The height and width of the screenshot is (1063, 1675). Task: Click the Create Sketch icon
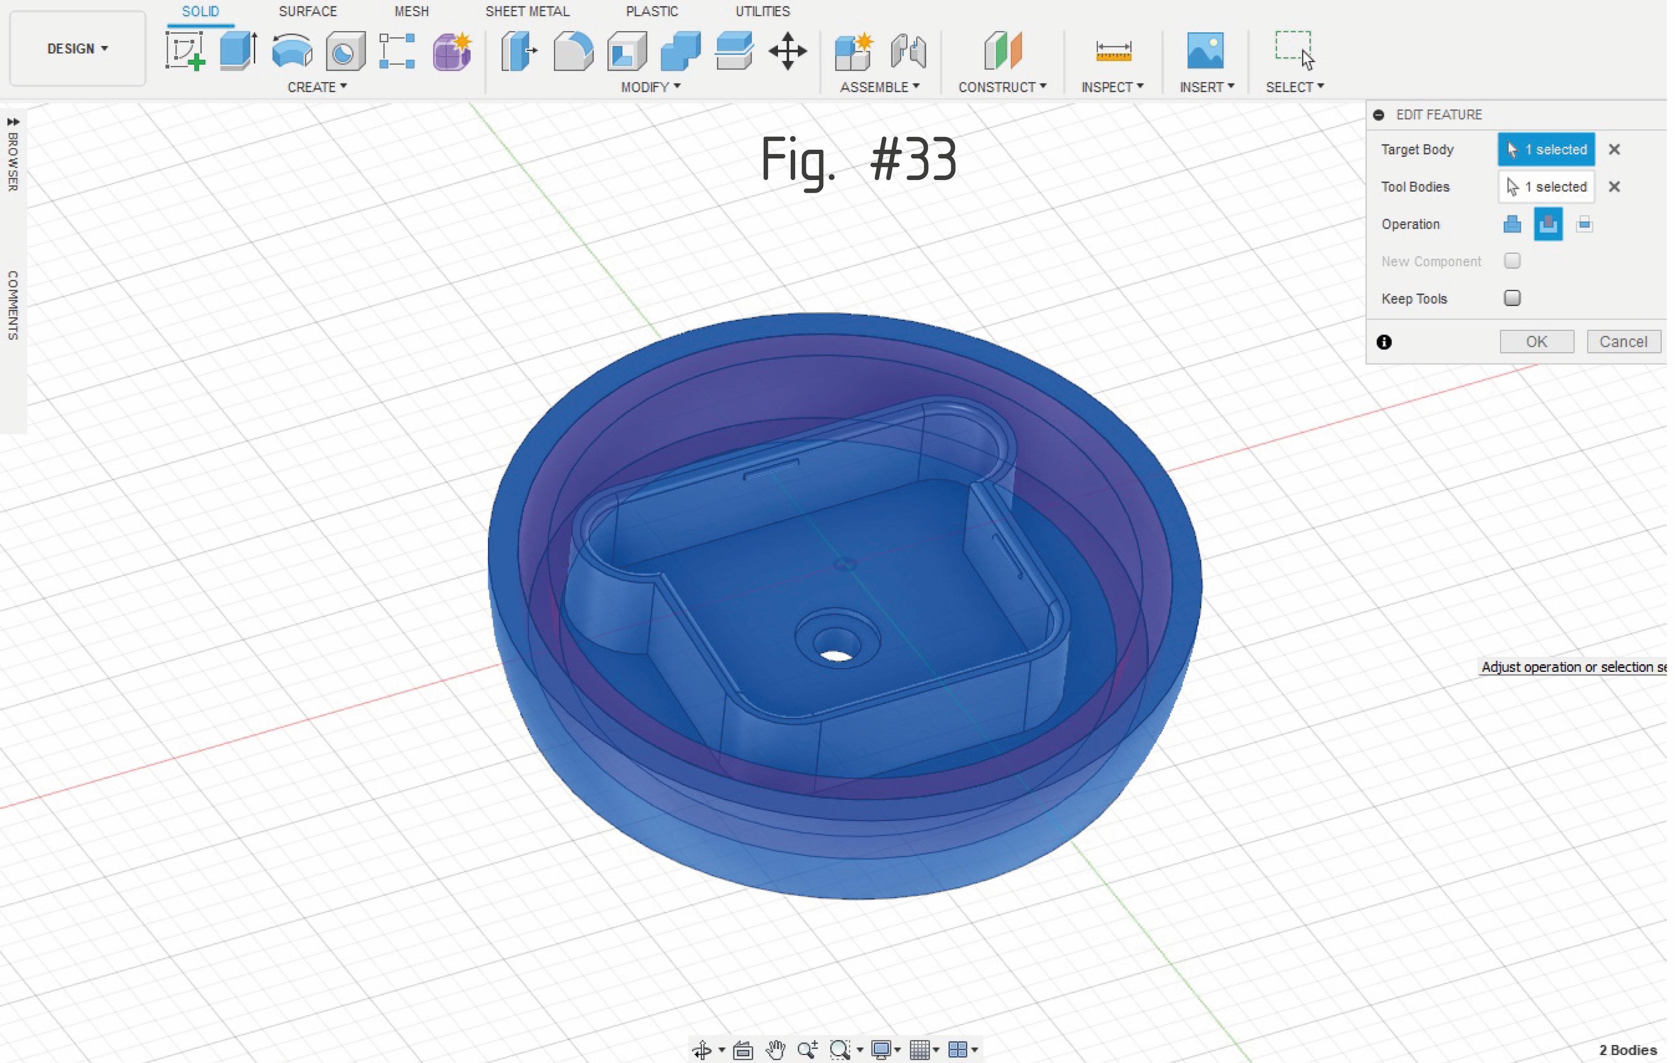[185, 51]
